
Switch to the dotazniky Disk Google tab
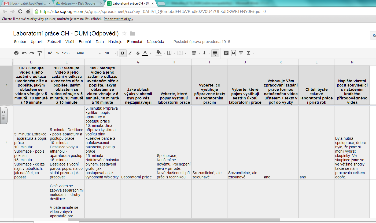(x=78, y=3)
